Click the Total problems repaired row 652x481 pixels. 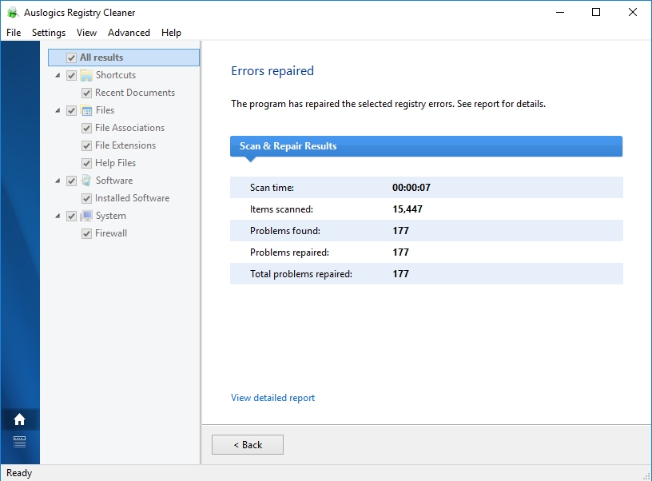coord(426,273)
